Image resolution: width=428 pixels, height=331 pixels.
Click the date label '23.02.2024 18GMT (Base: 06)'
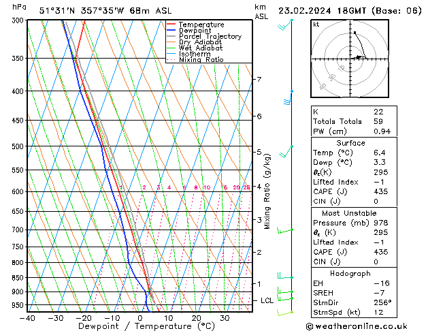click(x=350, y=11)
